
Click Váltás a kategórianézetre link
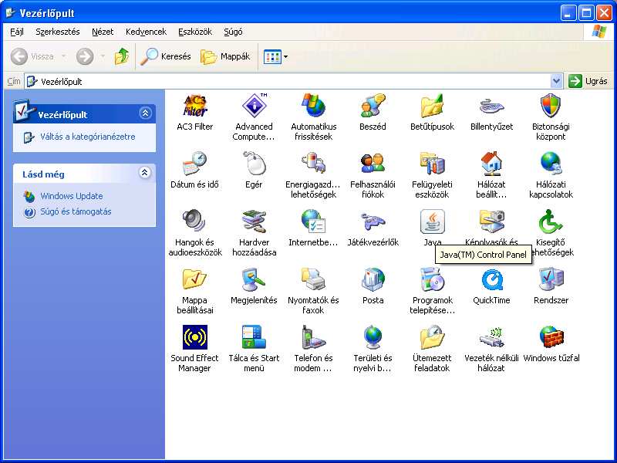tap(88, 137)
